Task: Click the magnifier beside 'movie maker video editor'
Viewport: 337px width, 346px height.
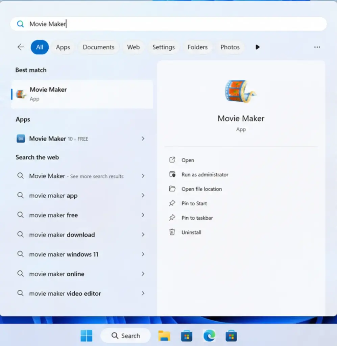Action: coord(20,293)
